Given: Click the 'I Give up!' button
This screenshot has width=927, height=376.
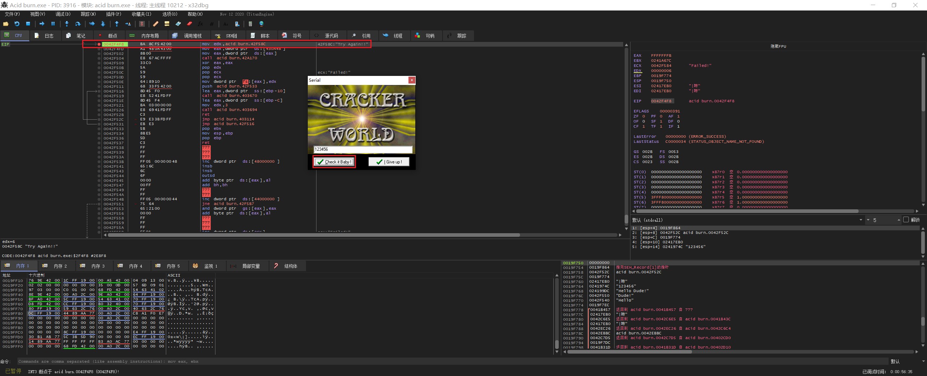Looking at the screenshot, I should (x=389, y=162).
